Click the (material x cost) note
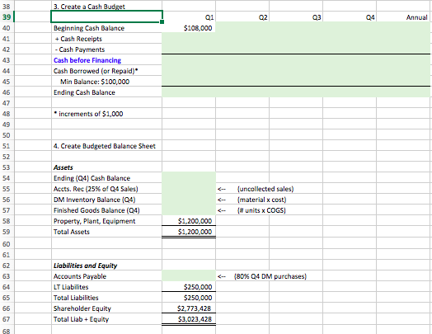Screen dimensions: 432x334 click(x=261, y=200)
